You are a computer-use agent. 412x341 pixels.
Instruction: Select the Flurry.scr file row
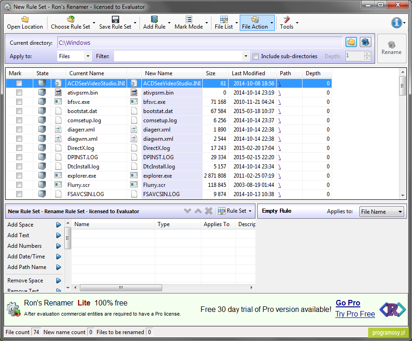click(x=169, y=185)
